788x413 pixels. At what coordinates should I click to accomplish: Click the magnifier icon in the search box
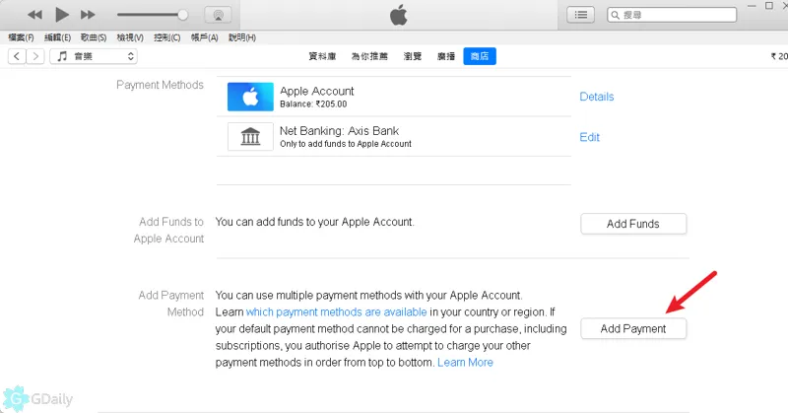click(x=615, y=15)
